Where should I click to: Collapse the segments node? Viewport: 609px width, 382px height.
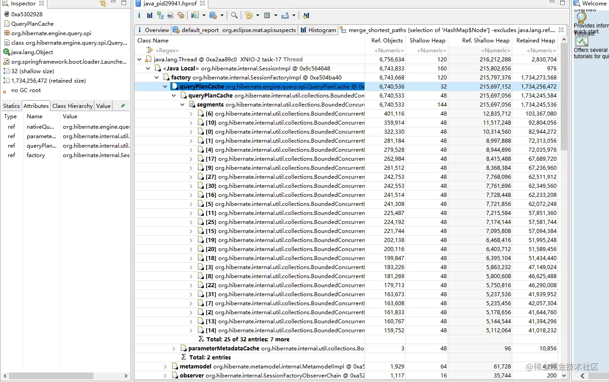click(x=183, y=104)
